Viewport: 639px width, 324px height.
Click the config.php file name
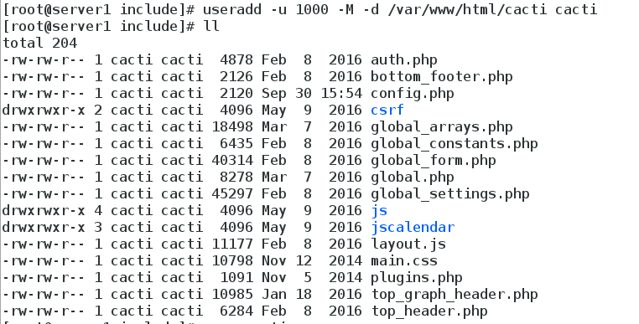pos(412,94)
